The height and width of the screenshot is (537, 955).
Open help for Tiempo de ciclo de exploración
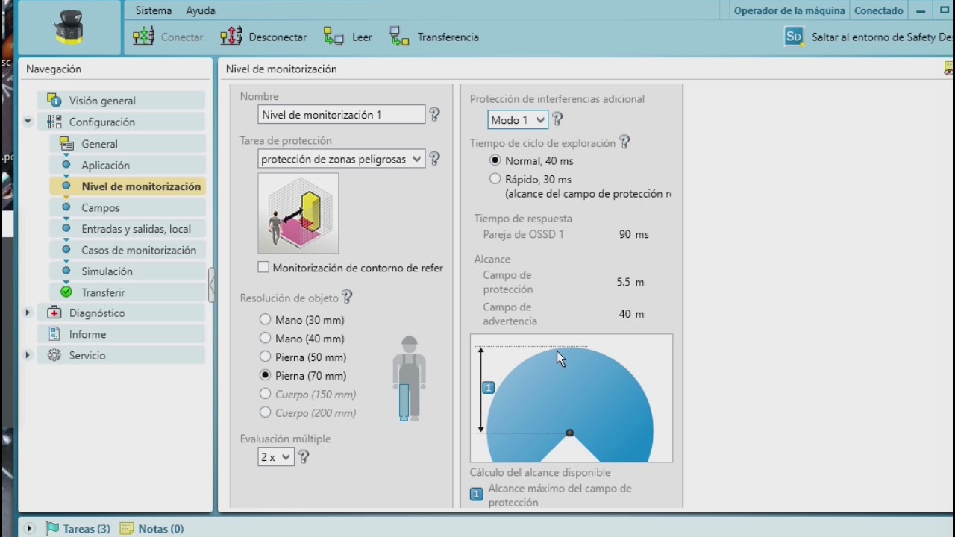click(624, 142)
